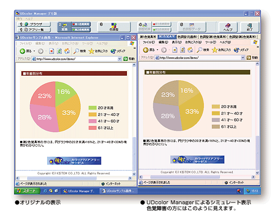The height and width of the screenshot is (218, 276).
Task: Switch to the 色調整(第2色覚異常) tab
Action: pyautogui.click(x=243, y=37)
